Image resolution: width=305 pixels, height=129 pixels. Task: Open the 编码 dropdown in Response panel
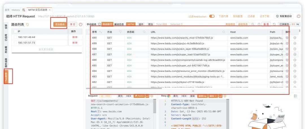(x=213, y=96)
